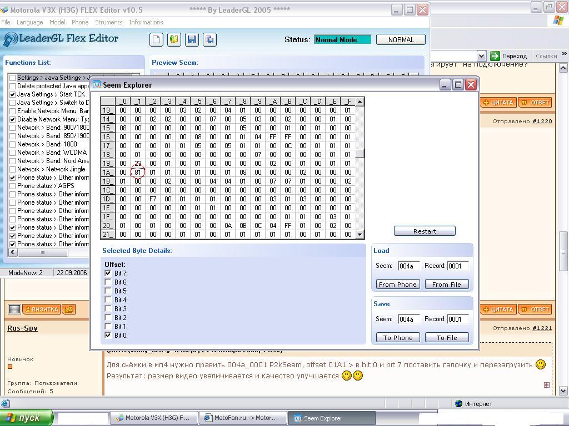Viewport: 569px width, 426px height.
Task: Click the hex grid scroll up arrow
Action: [x=360, y=102]
